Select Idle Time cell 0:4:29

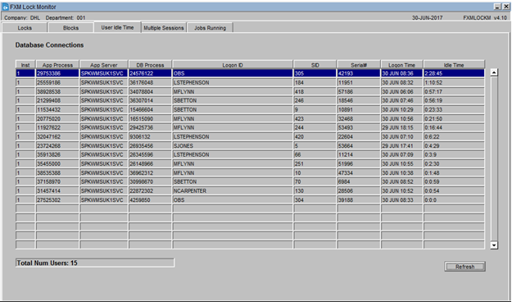coord(454,145)
